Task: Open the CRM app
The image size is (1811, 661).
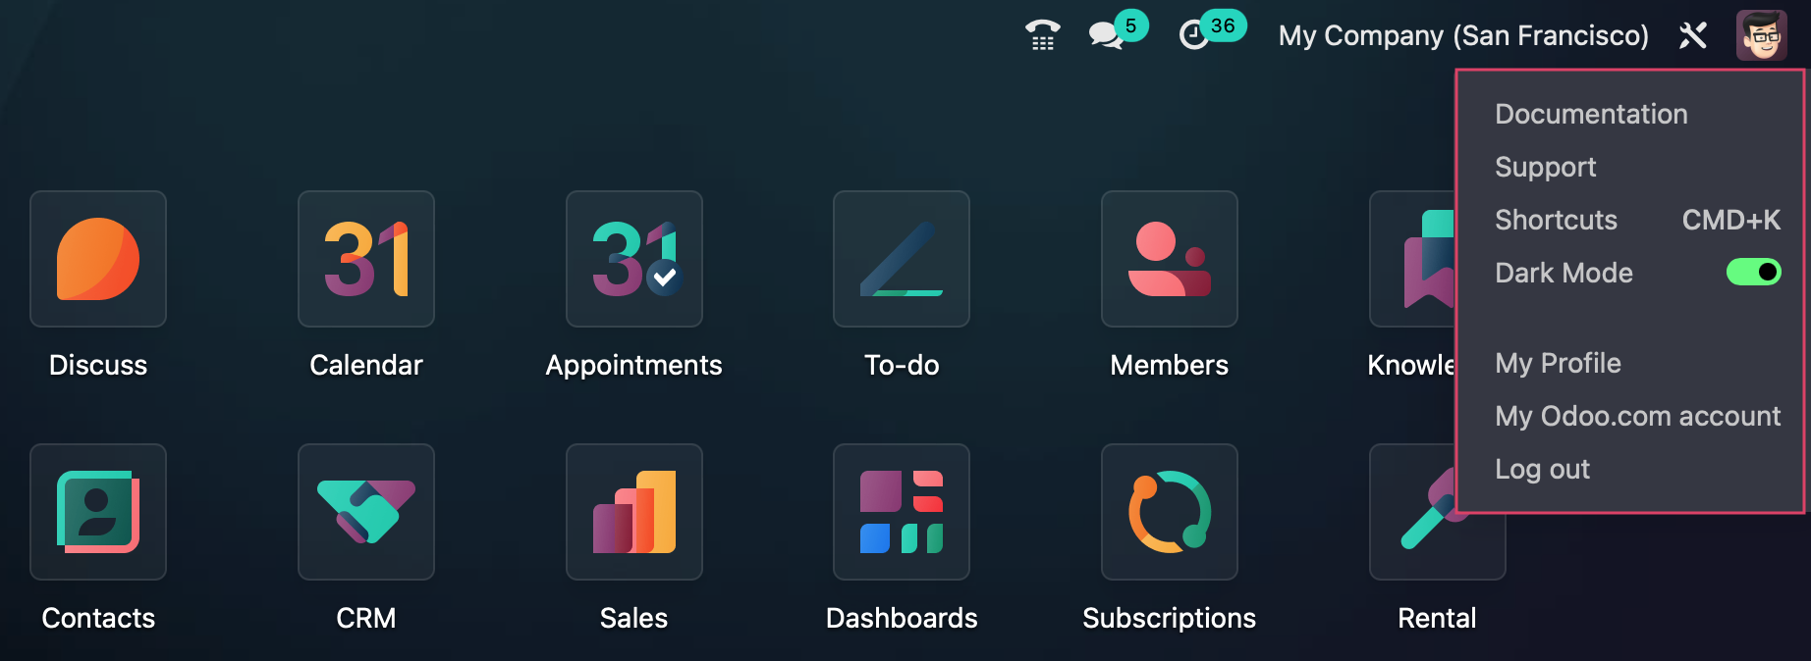Action: pyautogui.click(x=366, y=512)
